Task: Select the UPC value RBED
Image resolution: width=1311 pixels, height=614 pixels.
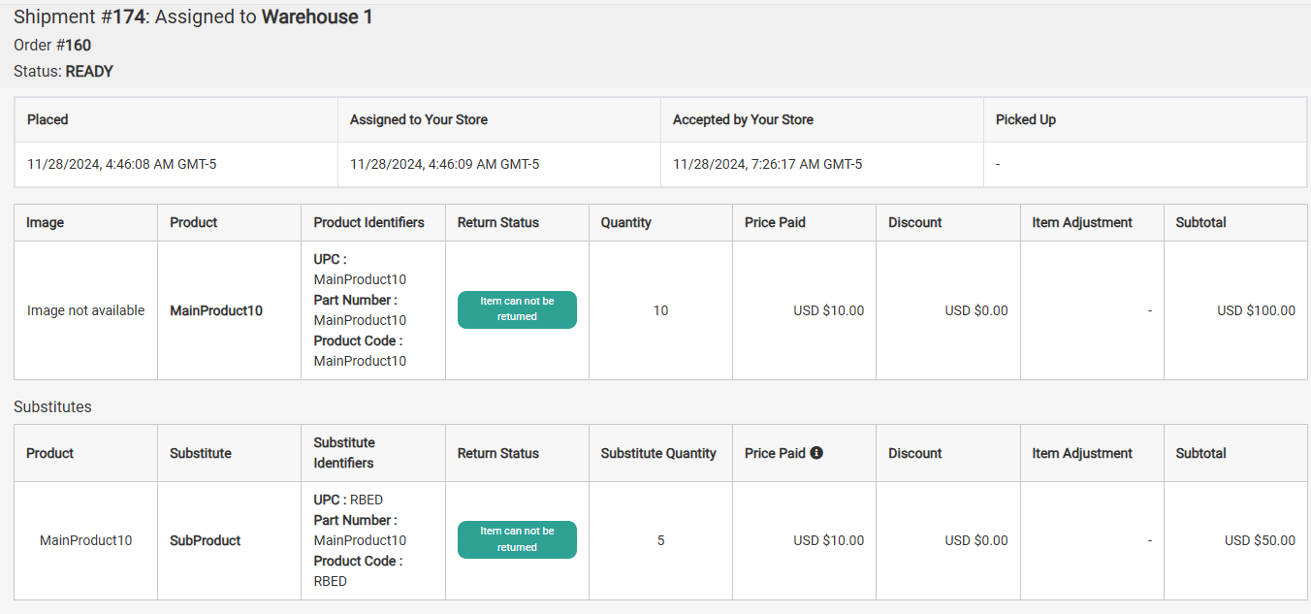Action: pos(368,499)
